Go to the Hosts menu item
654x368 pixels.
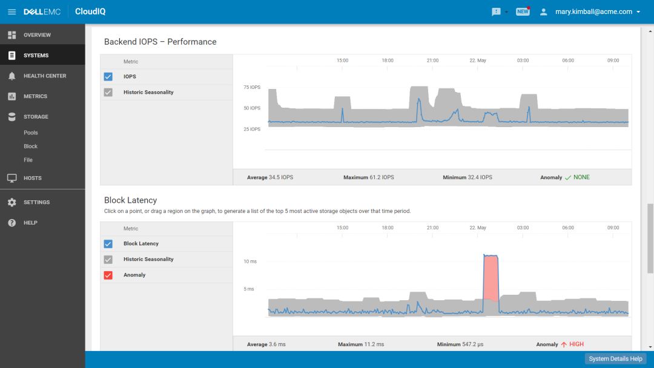[x=33, y=178]
